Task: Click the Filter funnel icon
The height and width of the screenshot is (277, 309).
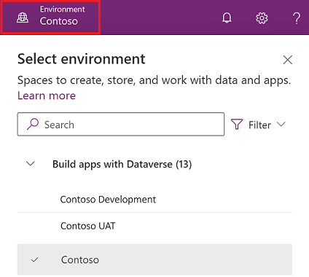Action: [x=237, y=125]
